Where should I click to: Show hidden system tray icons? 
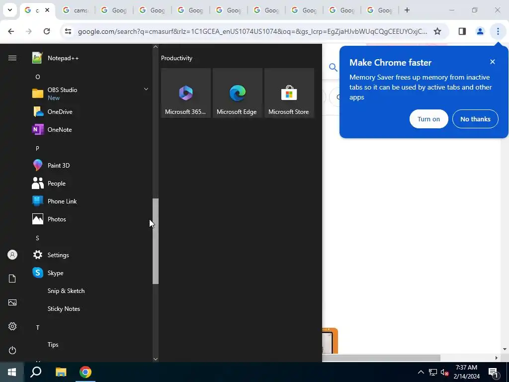(421, 372)
